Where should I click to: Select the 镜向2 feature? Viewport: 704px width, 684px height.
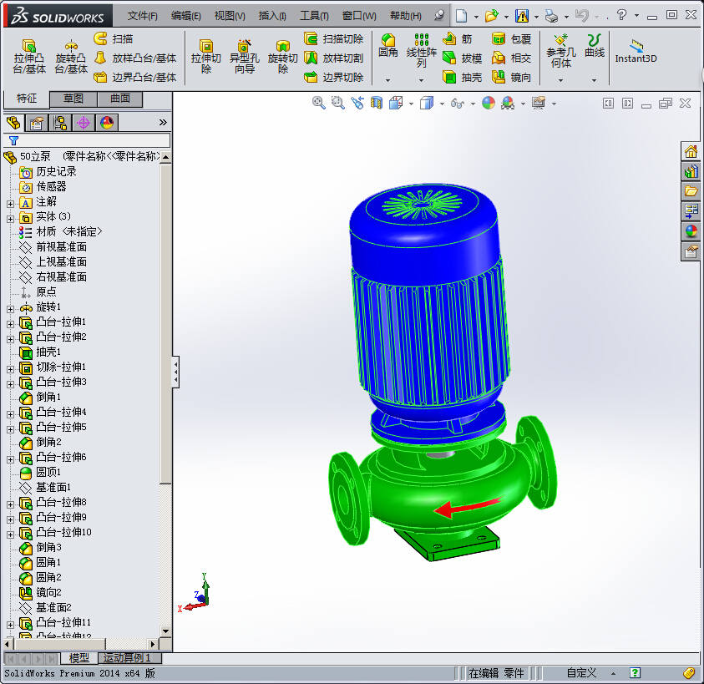49,592
